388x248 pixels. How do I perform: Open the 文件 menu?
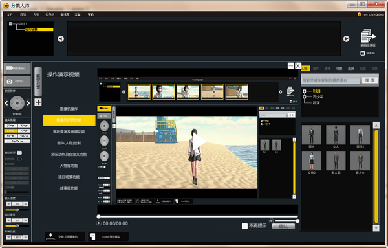10,14
